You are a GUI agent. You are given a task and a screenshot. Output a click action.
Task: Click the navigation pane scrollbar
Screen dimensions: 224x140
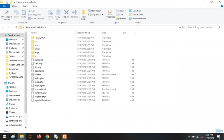pos(26,74)
